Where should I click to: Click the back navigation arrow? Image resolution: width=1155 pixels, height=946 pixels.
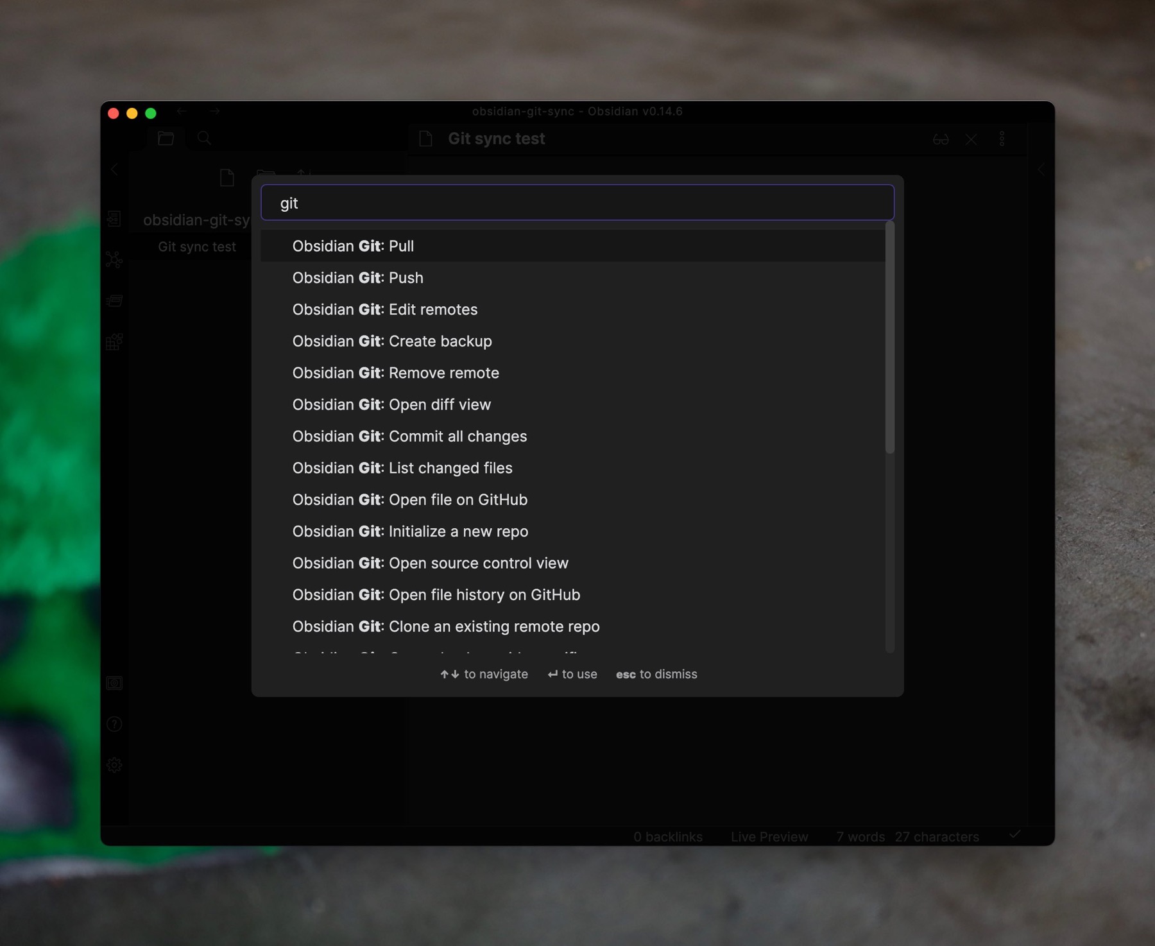tap(182, 111)
